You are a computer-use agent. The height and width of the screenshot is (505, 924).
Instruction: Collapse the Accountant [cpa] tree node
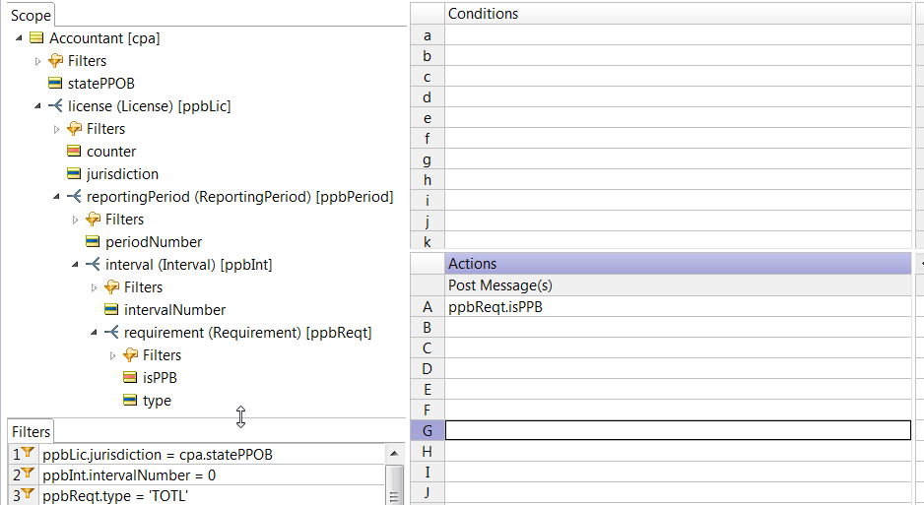tap(19, 38)
